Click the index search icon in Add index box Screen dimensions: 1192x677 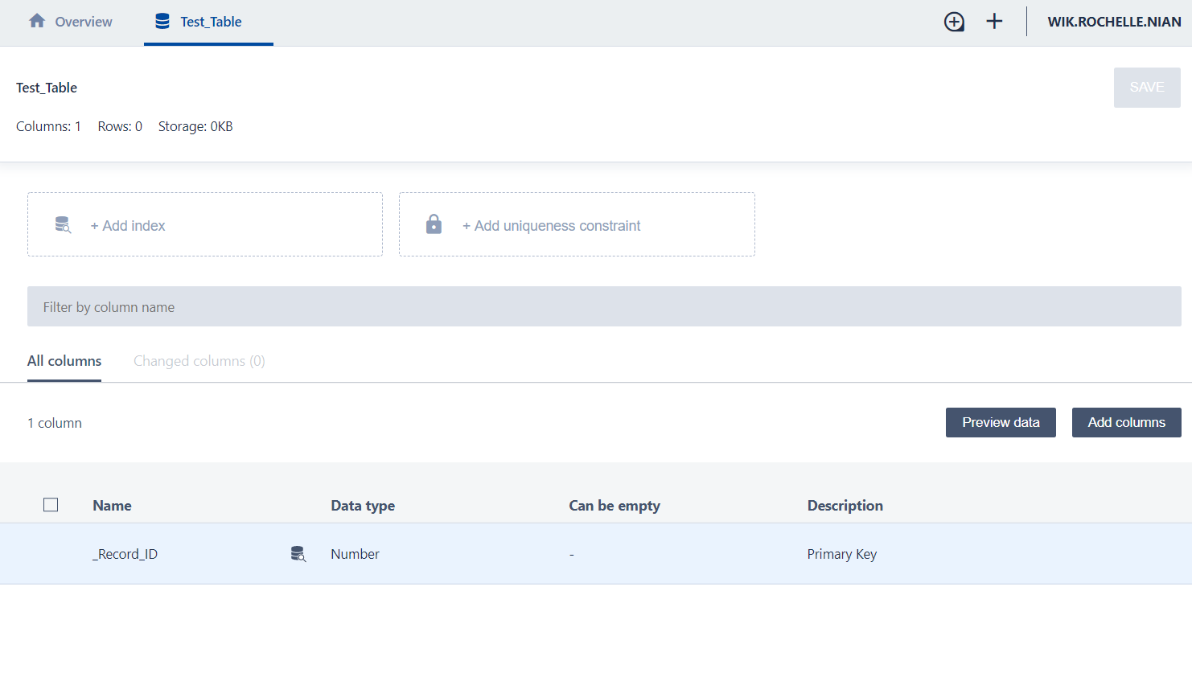click(63, 225)
